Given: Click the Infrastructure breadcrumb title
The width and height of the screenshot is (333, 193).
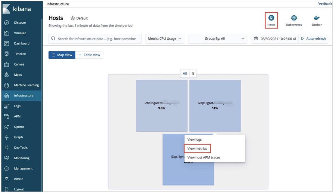Looking at the screenshot, I should 58,4.
